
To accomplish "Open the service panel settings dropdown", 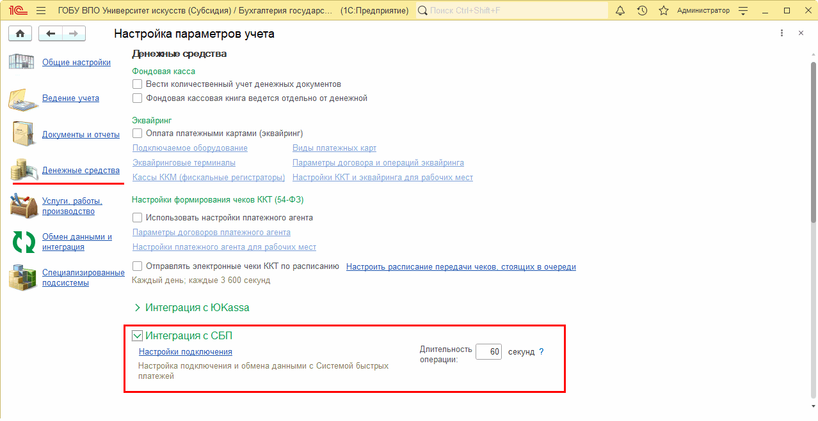I will [742, 11].
